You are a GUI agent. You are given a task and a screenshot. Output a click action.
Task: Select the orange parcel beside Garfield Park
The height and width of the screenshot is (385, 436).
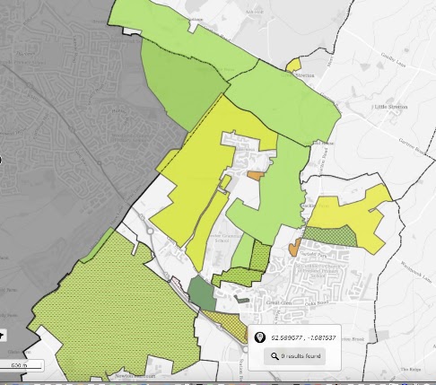[x=294, y=248]
